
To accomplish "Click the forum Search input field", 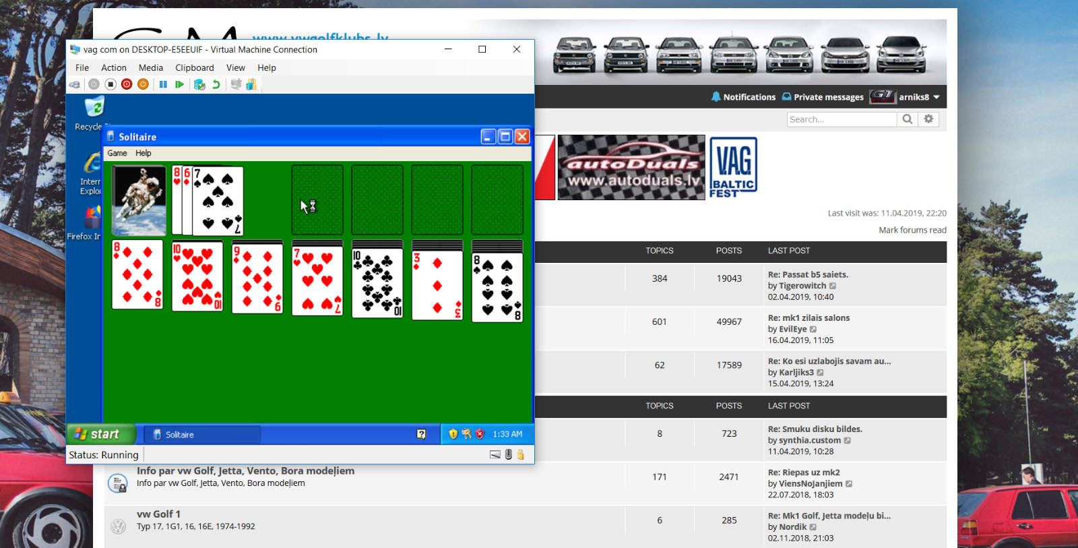I will pos(842,119).
